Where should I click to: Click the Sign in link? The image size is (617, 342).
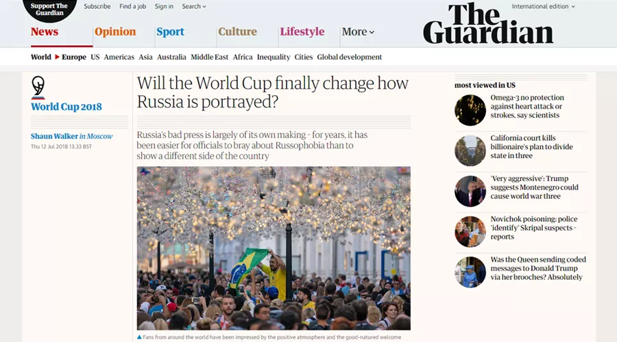pos(164,6)
